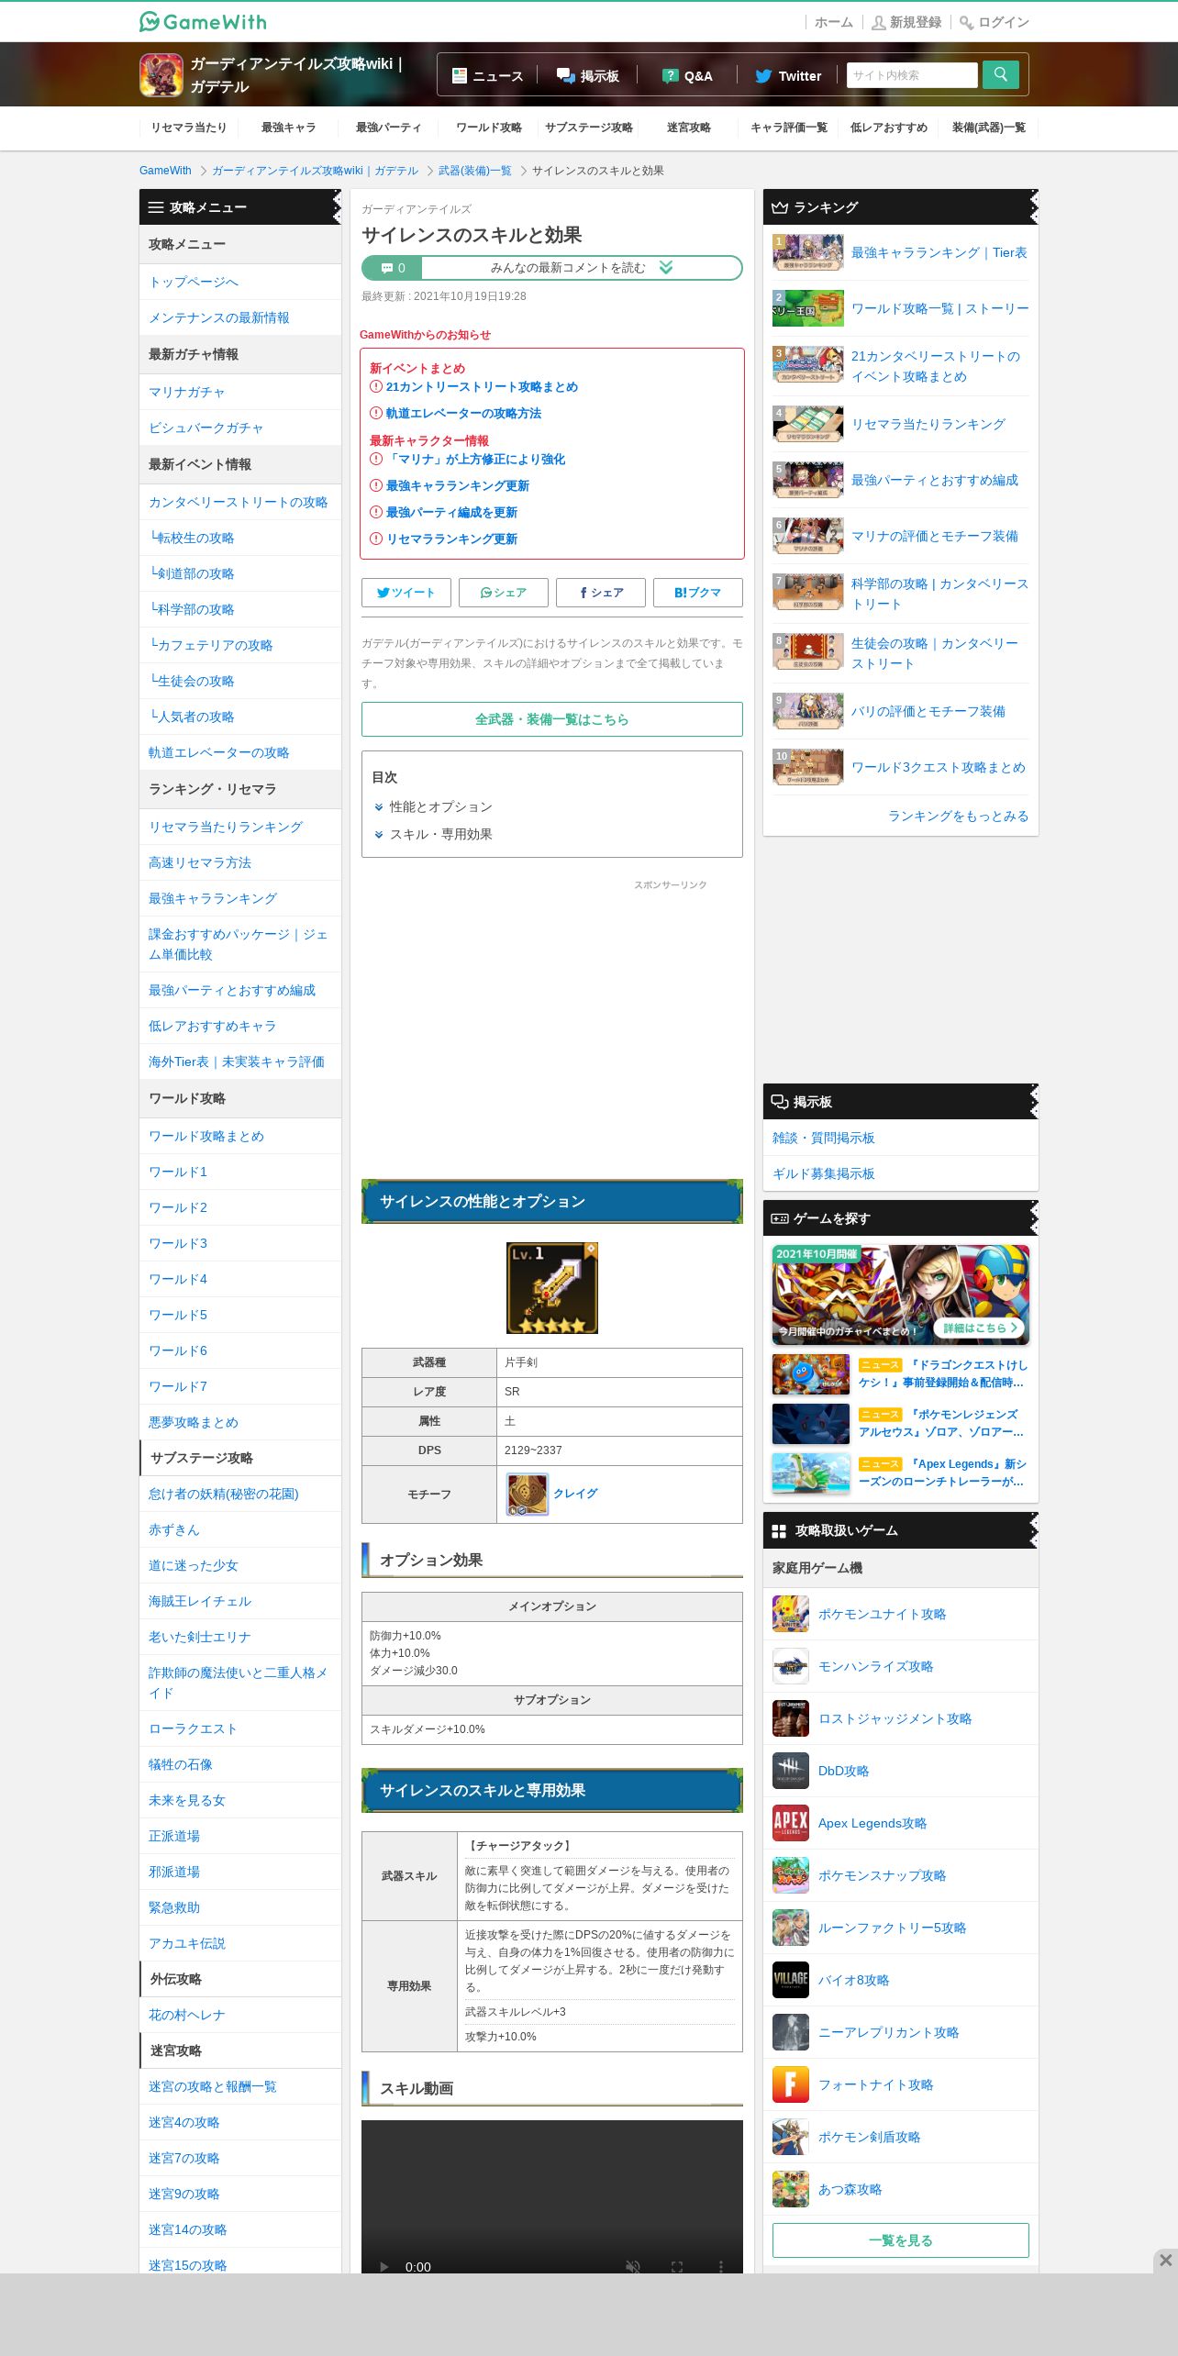Click the LINE シェア button
1178x2356 pixels.
(504, 593)
